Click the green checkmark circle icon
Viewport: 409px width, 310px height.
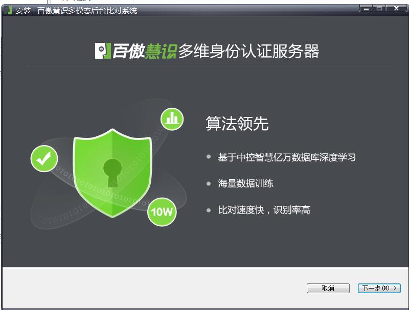click(44, 158)
